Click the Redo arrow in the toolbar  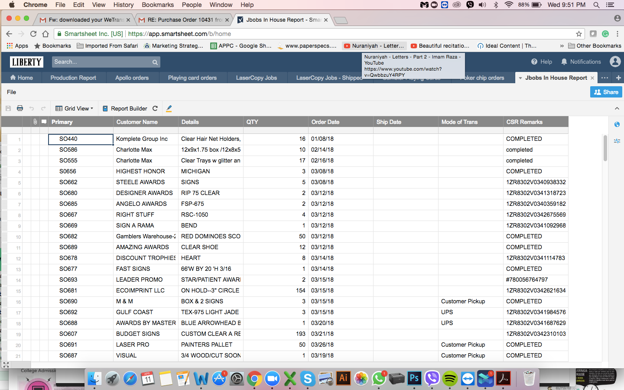click(43, 108)
